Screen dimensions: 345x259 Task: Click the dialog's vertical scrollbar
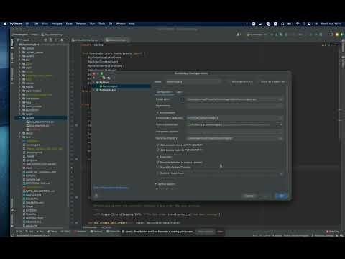pos(287,129)
